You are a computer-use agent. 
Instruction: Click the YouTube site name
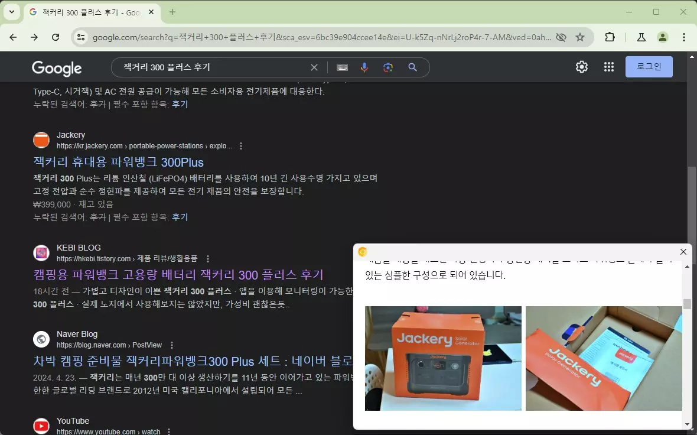pyautogui.click(x=73, y=421)
